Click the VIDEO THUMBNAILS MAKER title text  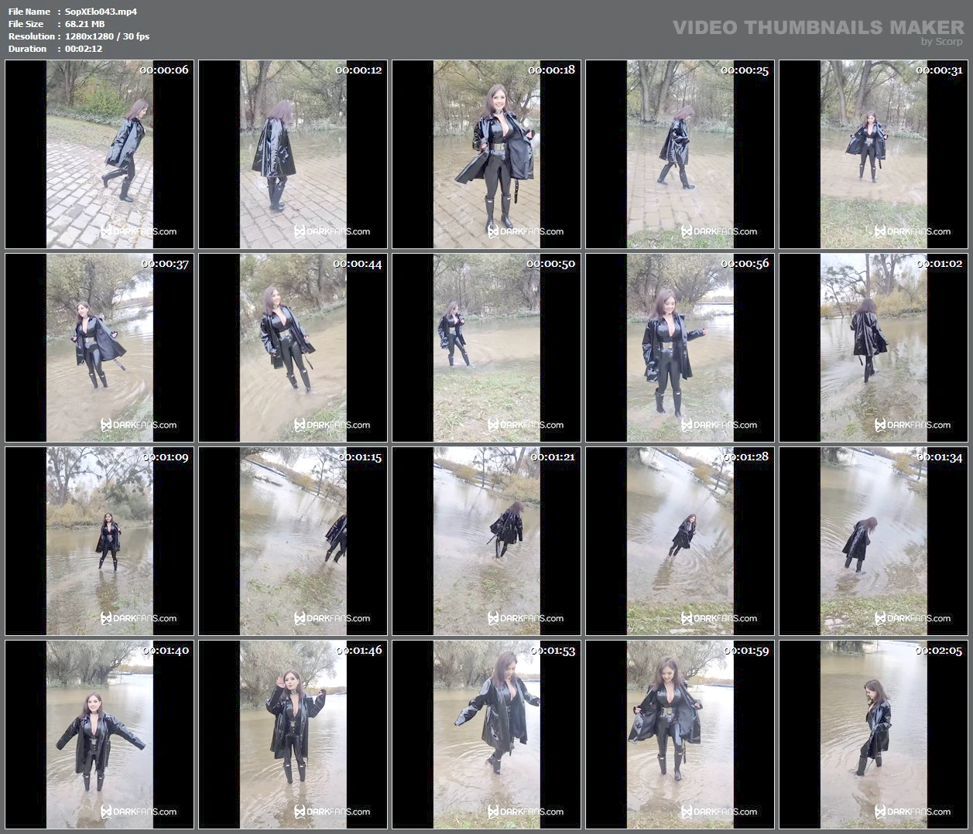(818, 27)
